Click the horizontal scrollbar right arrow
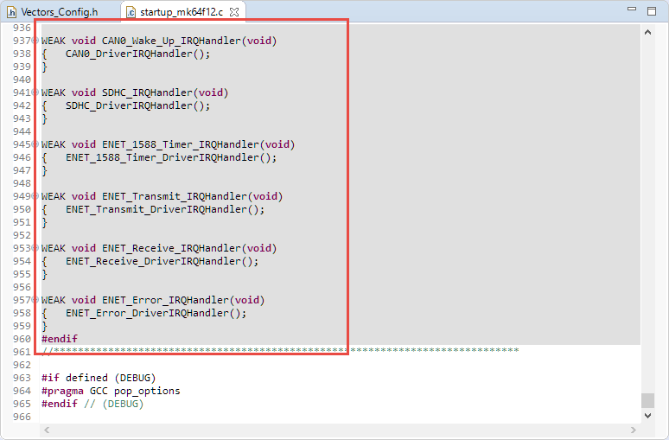 click(x=634, y=430)
